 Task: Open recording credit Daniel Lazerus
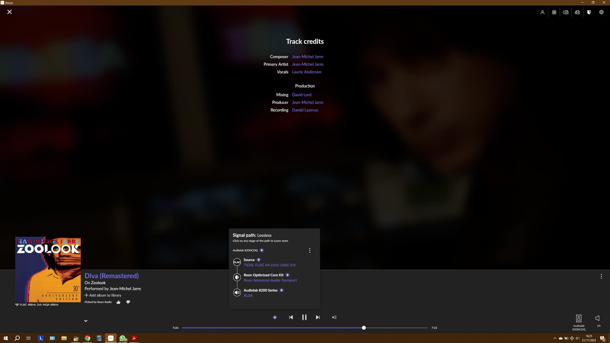click(305, 110)
